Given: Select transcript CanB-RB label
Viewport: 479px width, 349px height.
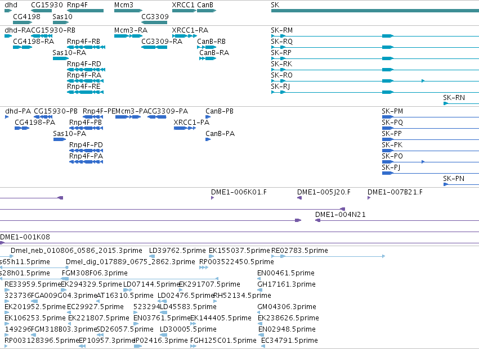Looking at the screenshot, I should click(x=212, y=42).
